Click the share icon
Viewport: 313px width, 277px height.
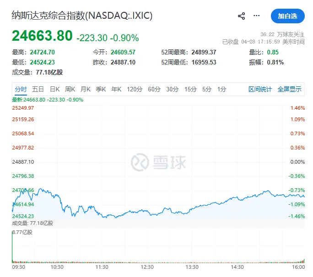click(x=241, y=16)
